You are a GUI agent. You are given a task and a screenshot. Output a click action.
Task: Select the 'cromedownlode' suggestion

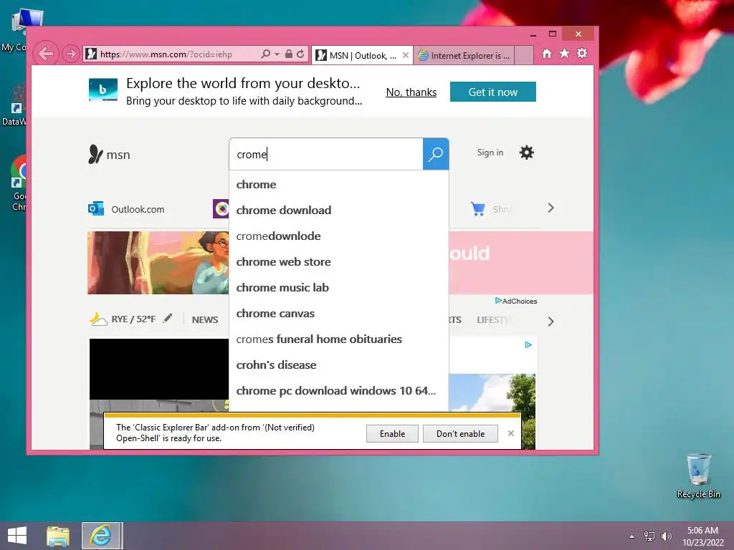coord(339,236)
